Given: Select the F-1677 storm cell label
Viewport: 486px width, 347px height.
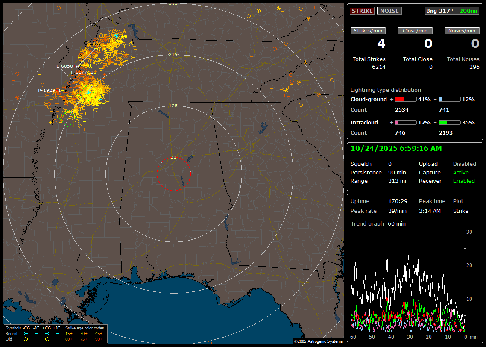Looking at the screenshot, I should [x=79, y=72].
